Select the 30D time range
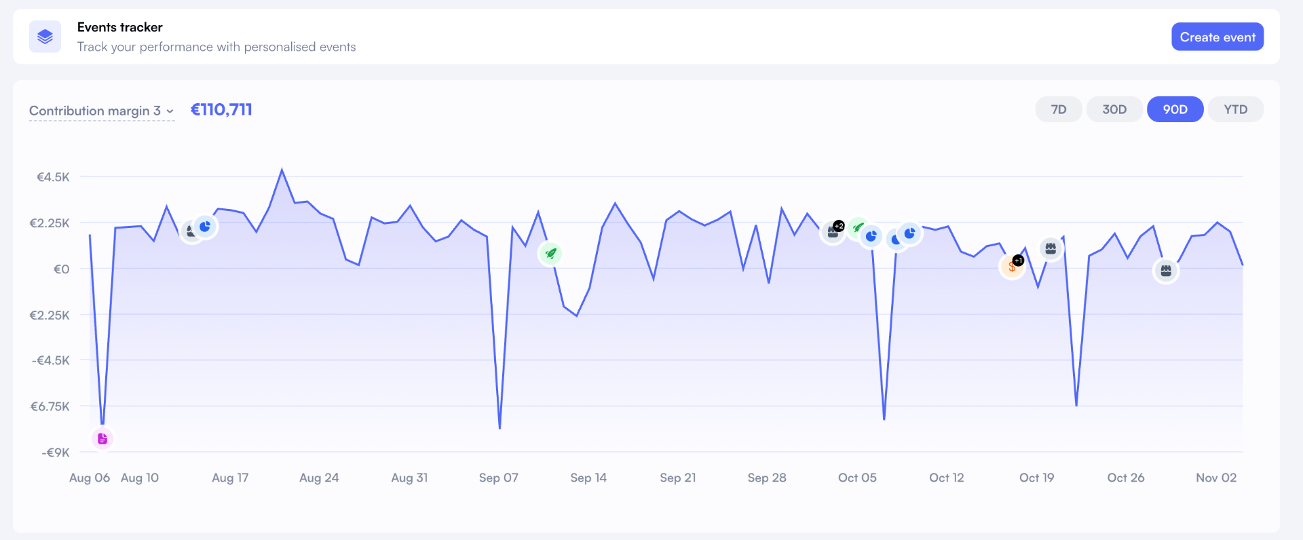The width and height of the screenshot is (1303, 540). coord(1114,109)
